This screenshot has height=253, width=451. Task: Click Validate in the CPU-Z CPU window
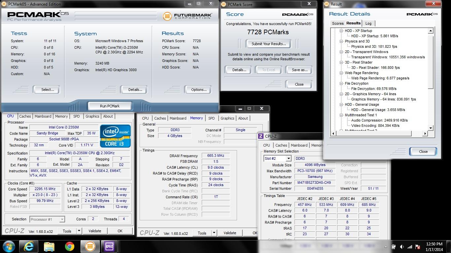[x=95, y=231]
